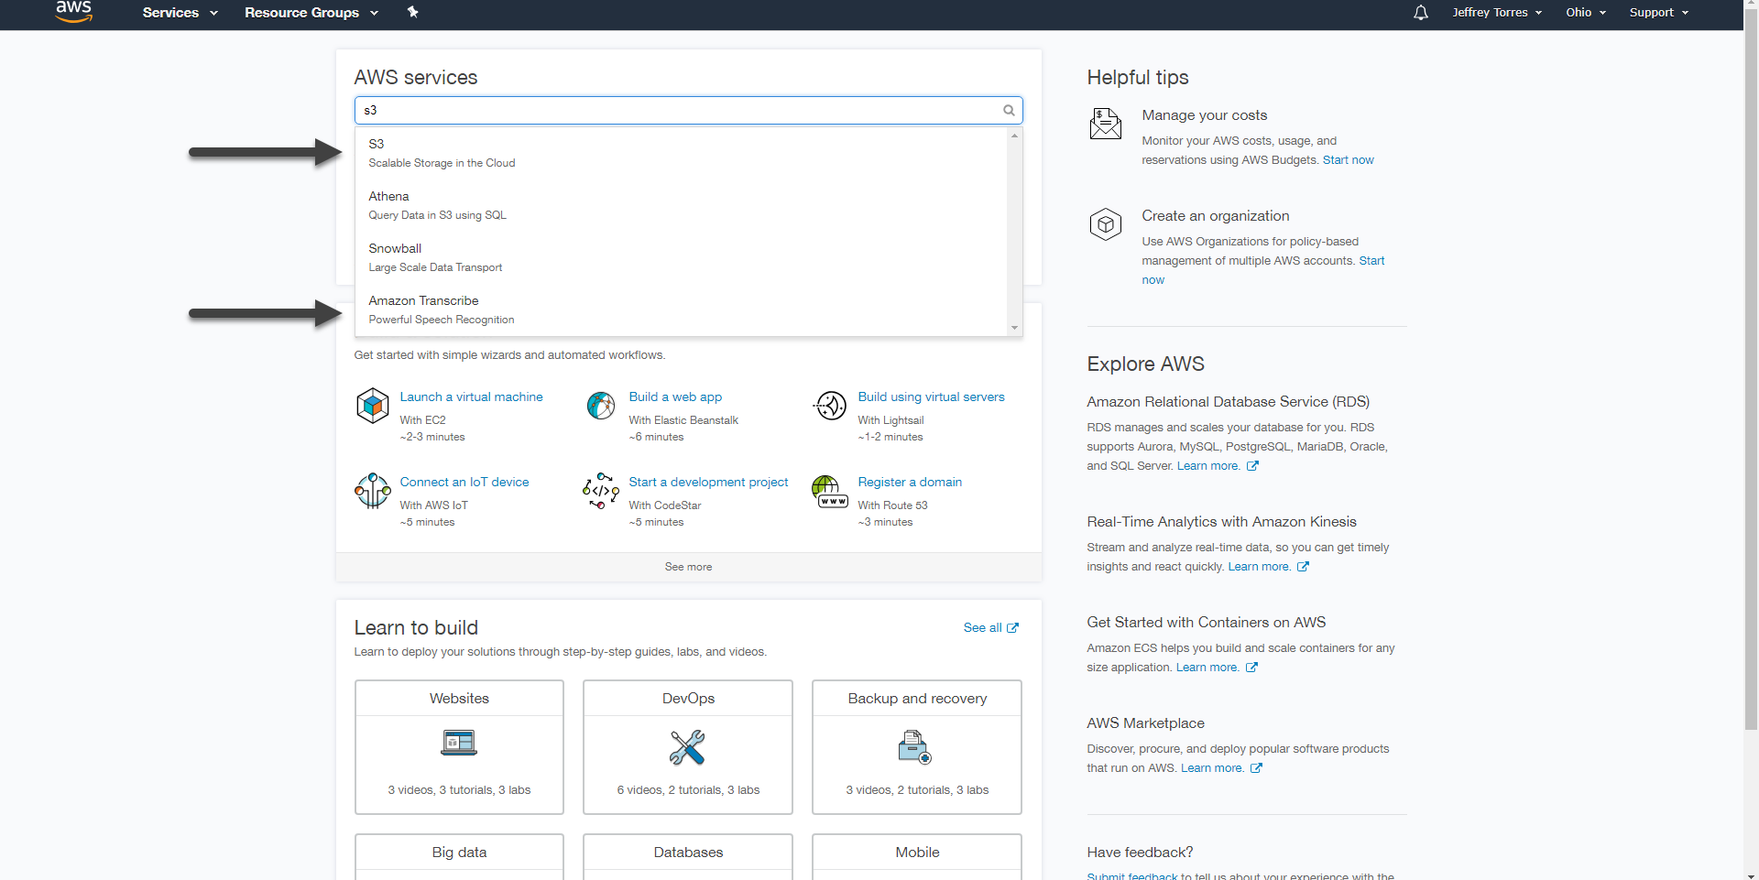Select the Amazon Transcribe search result
This screenshot has width=1759, height=880.
681,310
